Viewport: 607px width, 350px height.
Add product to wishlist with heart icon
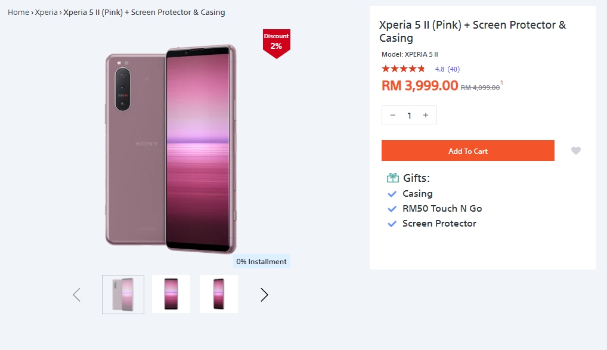pyautogui.click(x=575, y=151)
